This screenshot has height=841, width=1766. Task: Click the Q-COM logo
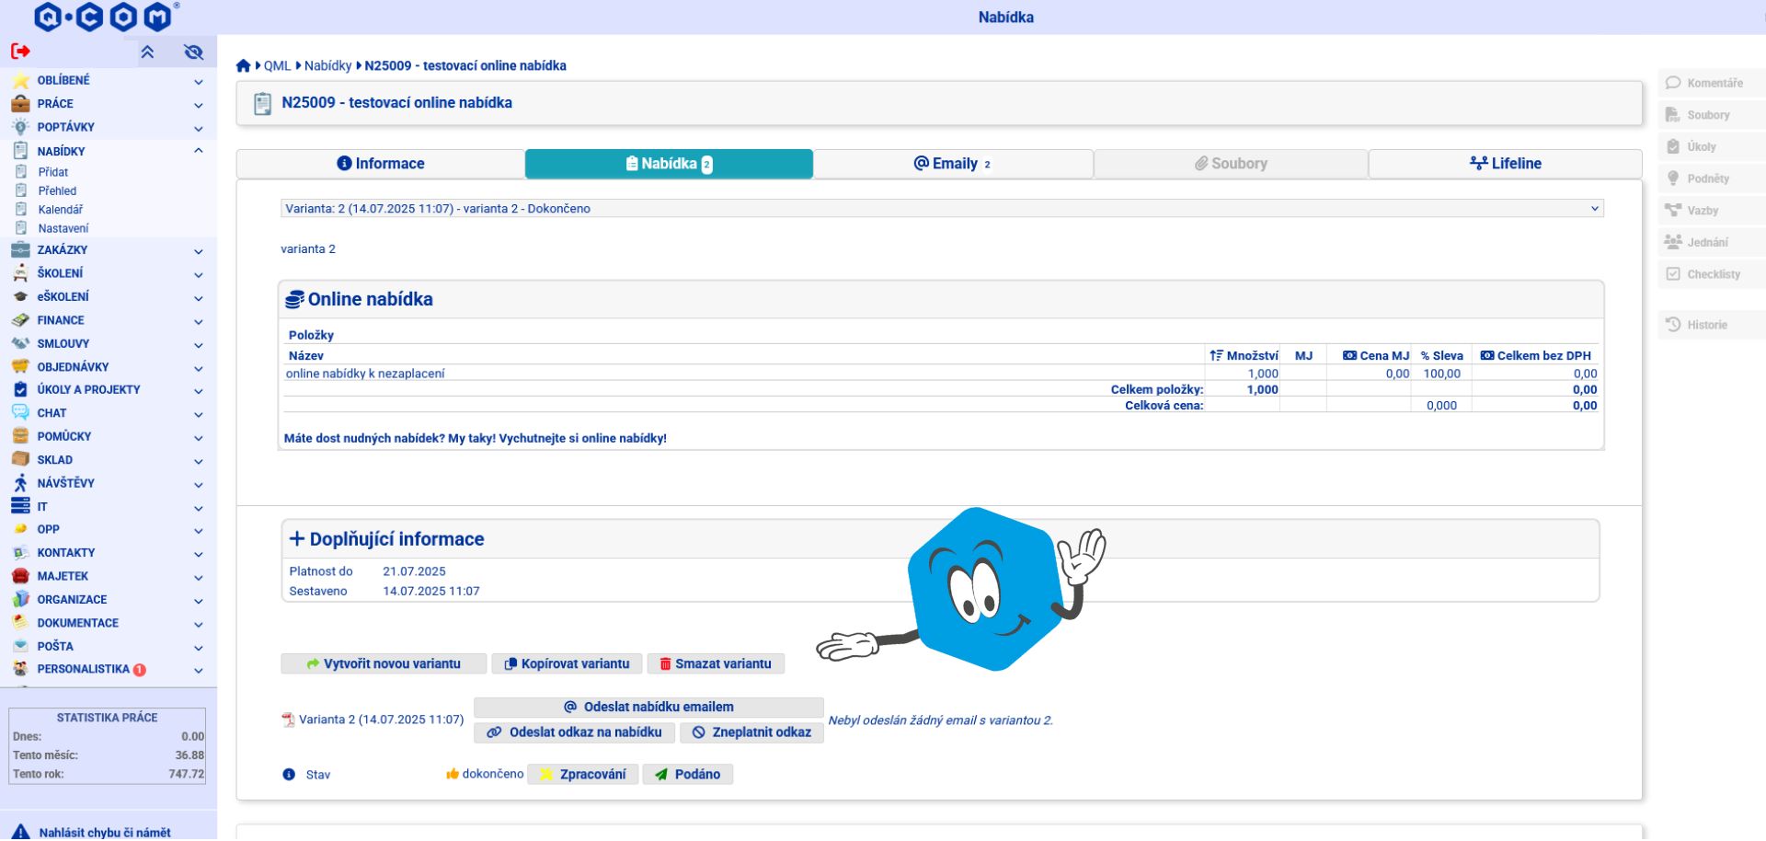(x=106, y=17)
